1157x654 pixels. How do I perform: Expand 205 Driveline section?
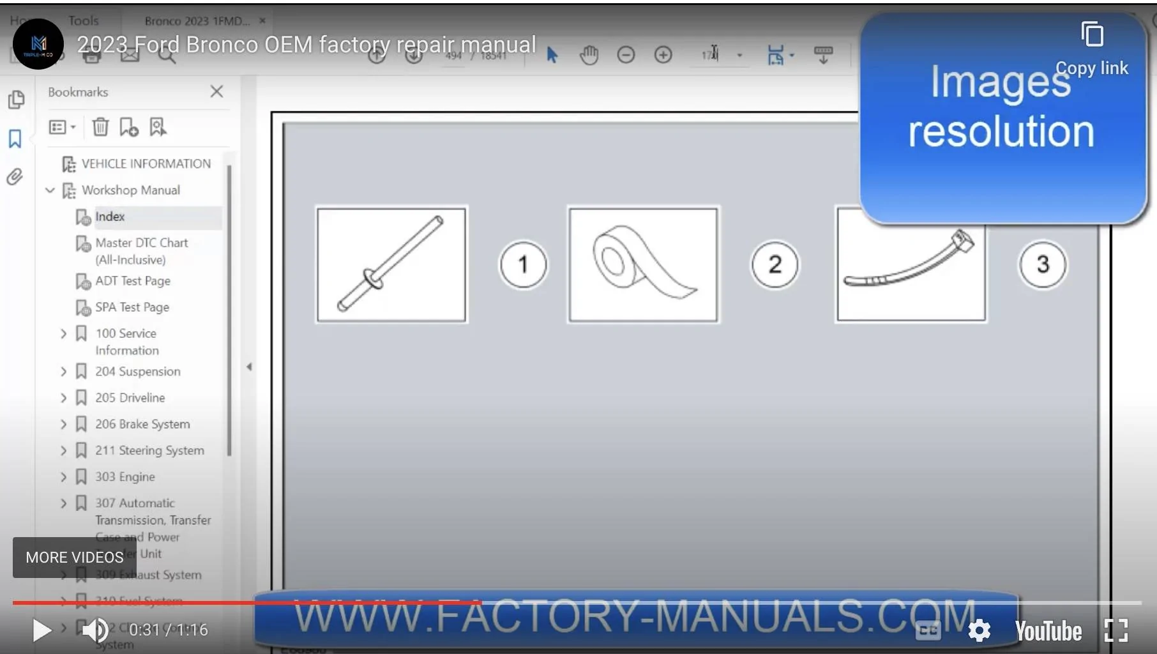tap(63, 398)
